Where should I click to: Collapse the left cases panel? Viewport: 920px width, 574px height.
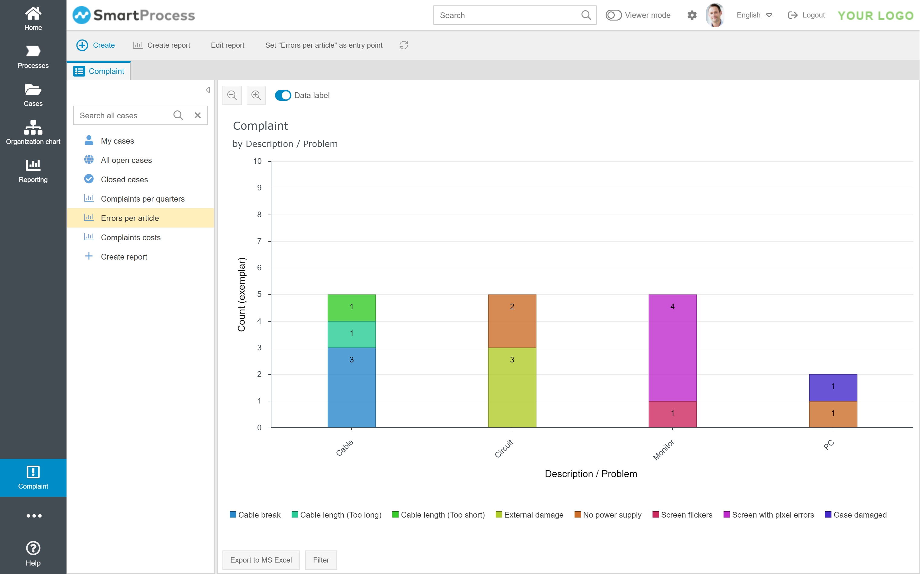coord(208,90)
